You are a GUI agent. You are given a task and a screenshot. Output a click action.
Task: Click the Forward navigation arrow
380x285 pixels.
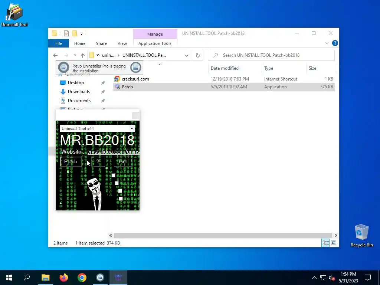pyautogui.click(x=66, y=55)
